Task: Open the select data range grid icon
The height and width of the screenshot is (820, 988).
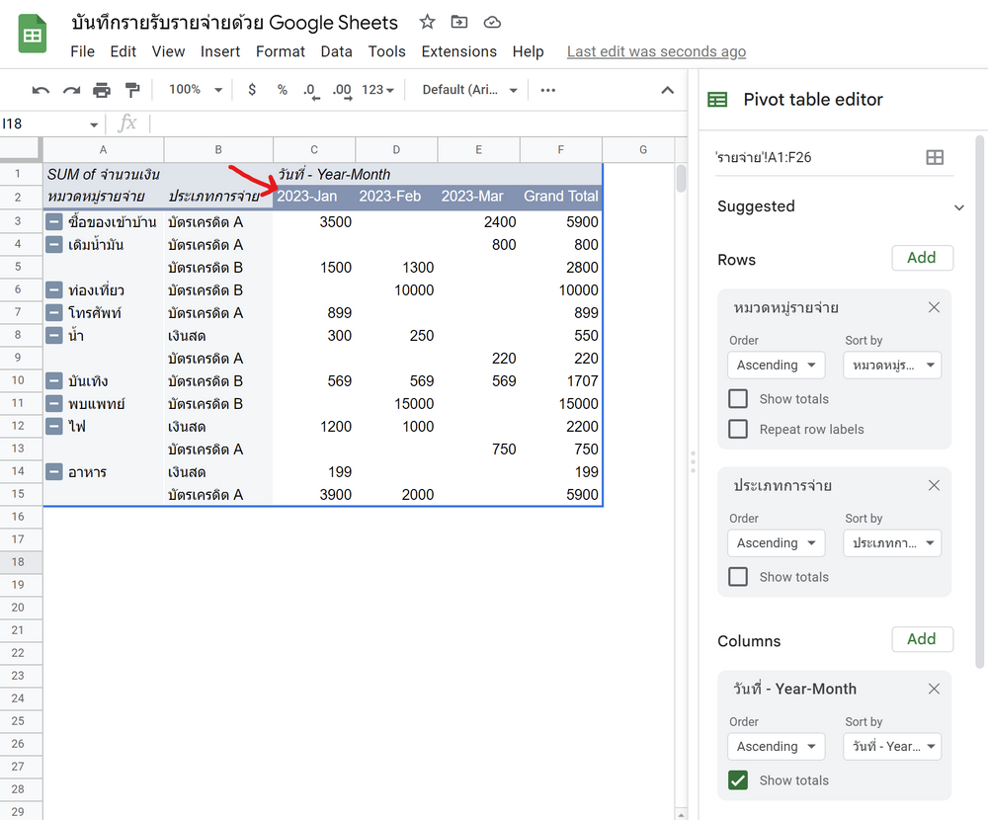Action: pyautogui.click(x=935, y=156)
